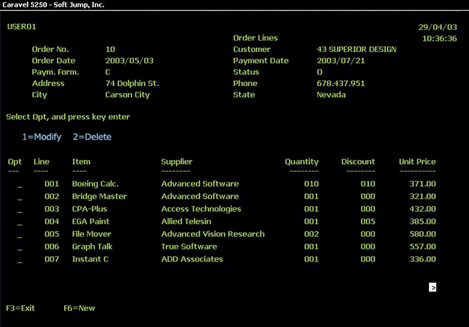Click the date 29/04/03

pyautogui.click(x=437, y=27)
